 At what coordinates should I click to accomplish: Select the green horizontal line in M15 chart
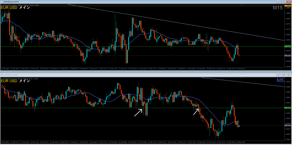(143, 47)
